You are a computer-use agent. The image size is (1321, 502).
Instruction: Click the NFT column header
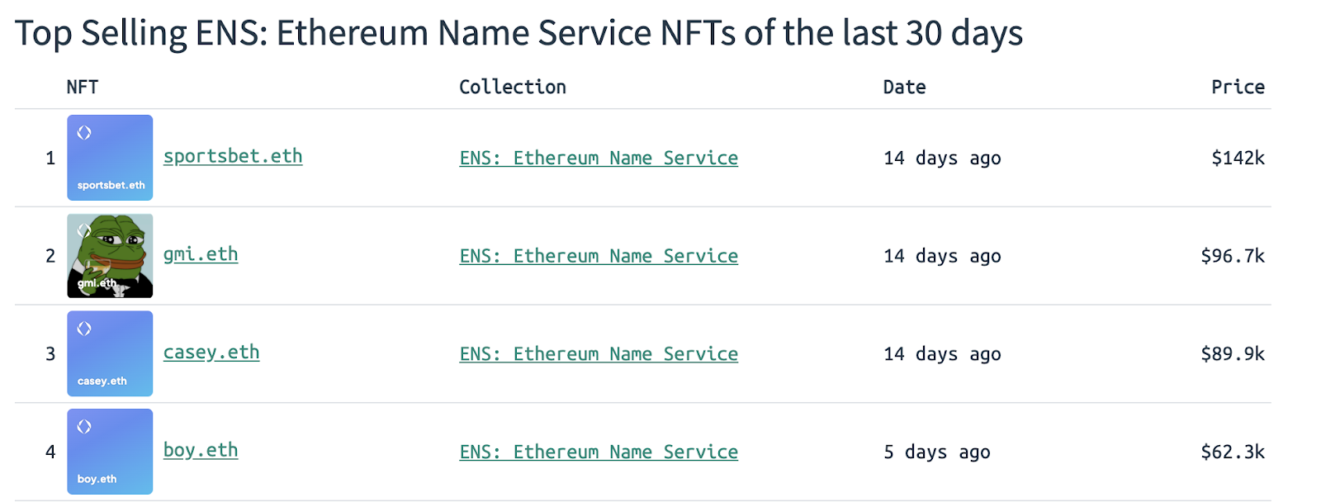pos(83,88)
